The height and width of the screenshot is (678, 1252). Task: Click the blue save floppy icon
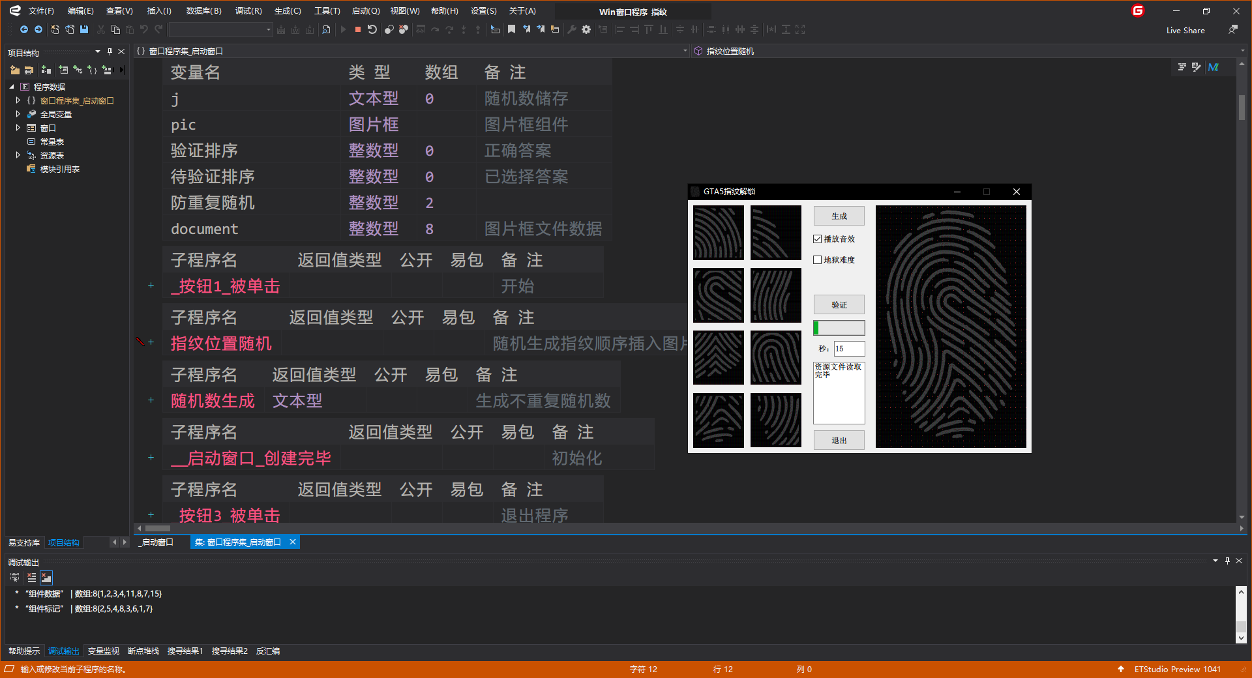tap(84, 29)
